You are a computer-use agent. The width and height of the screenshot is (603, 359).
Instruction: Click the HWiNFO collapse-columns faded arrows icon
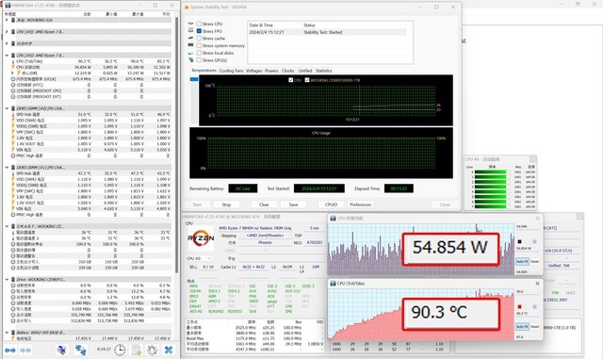tap(25, 351)
